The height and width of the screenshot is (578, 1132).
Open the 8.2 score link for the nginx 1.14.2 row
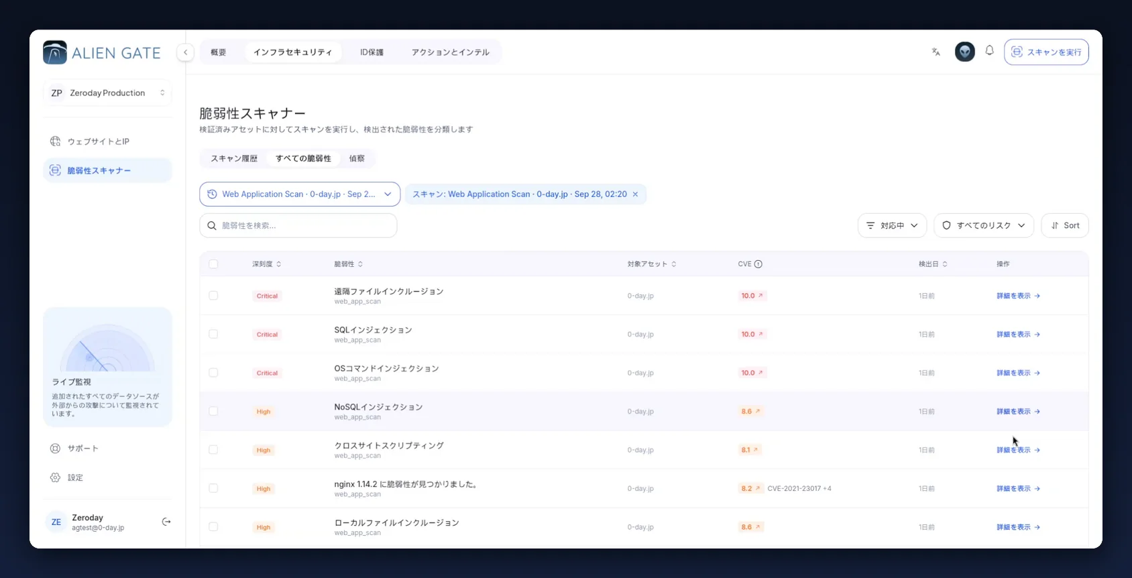tap(750, 488)
